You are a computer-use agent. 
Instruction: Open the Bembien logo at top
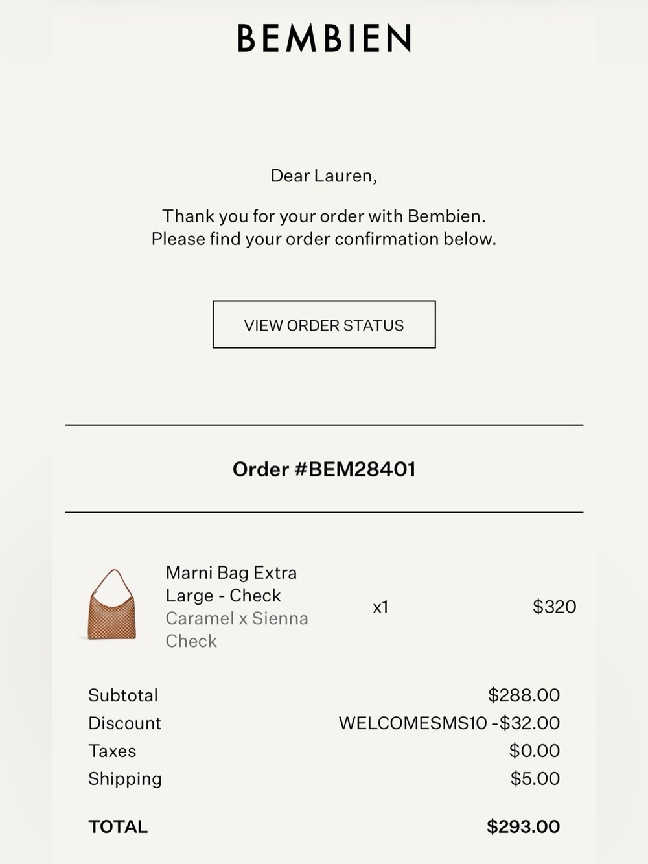(x=324, y=38)
